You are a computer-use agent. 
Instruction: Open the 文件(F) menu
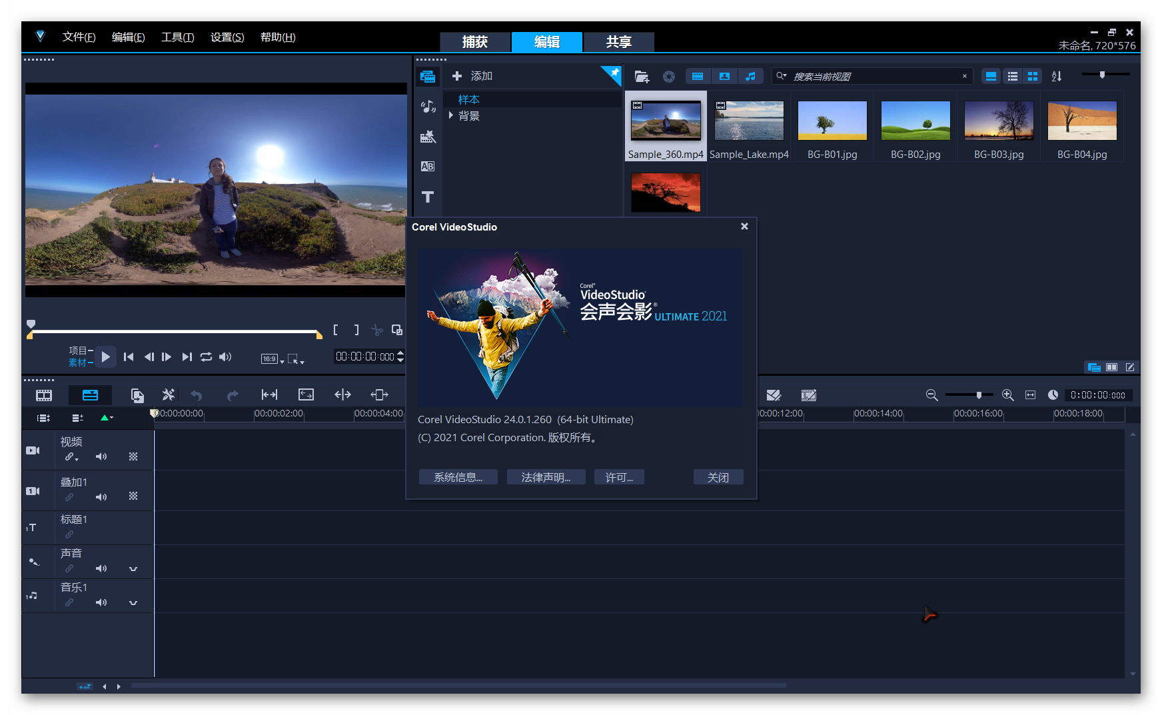(x=79, y=37)
